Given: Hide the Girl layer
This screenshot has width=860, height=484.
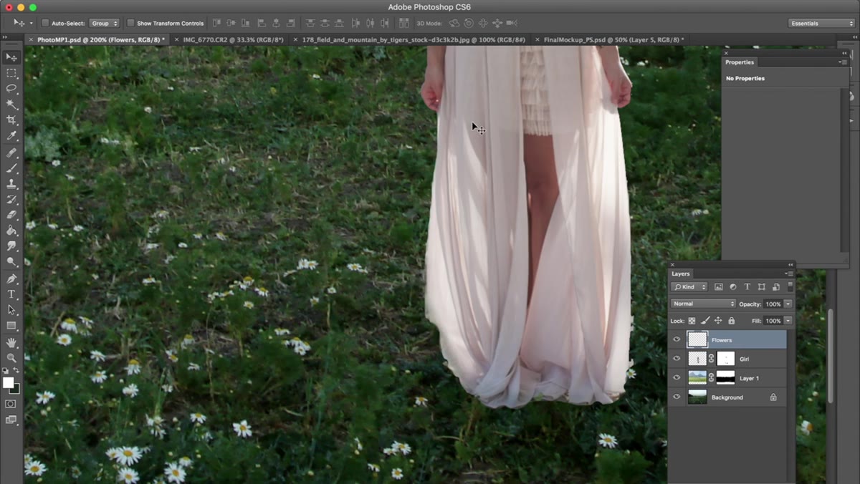Looking at the screenshot, I should (x=677, y=359).
